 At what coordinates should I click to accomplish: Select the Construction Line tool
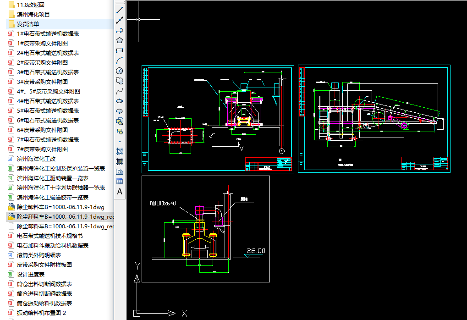point(120,20)
